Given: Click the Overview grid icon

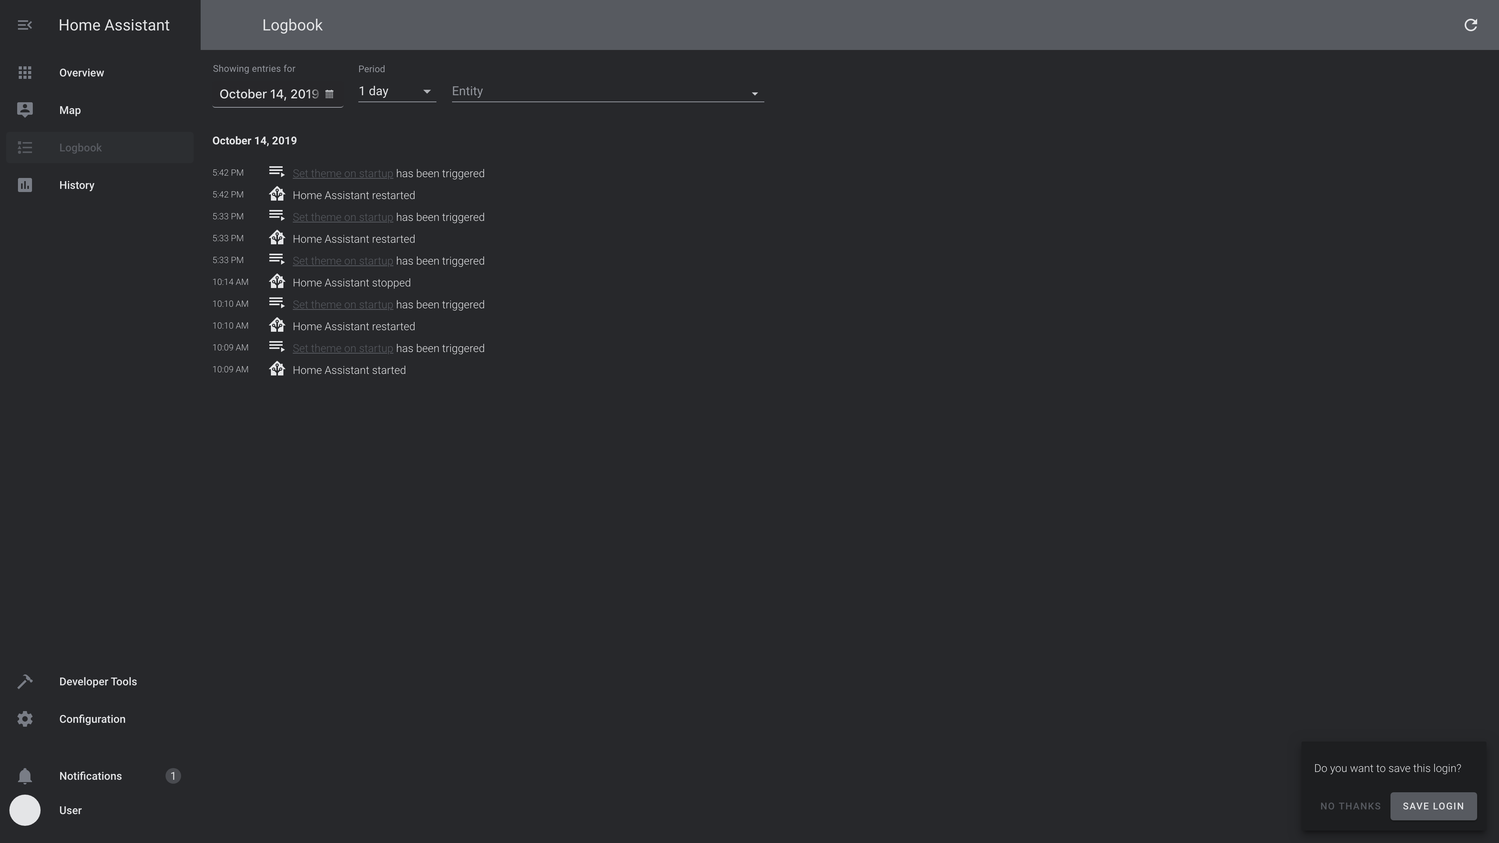Looking at the screenshot, I should (25, 73).
